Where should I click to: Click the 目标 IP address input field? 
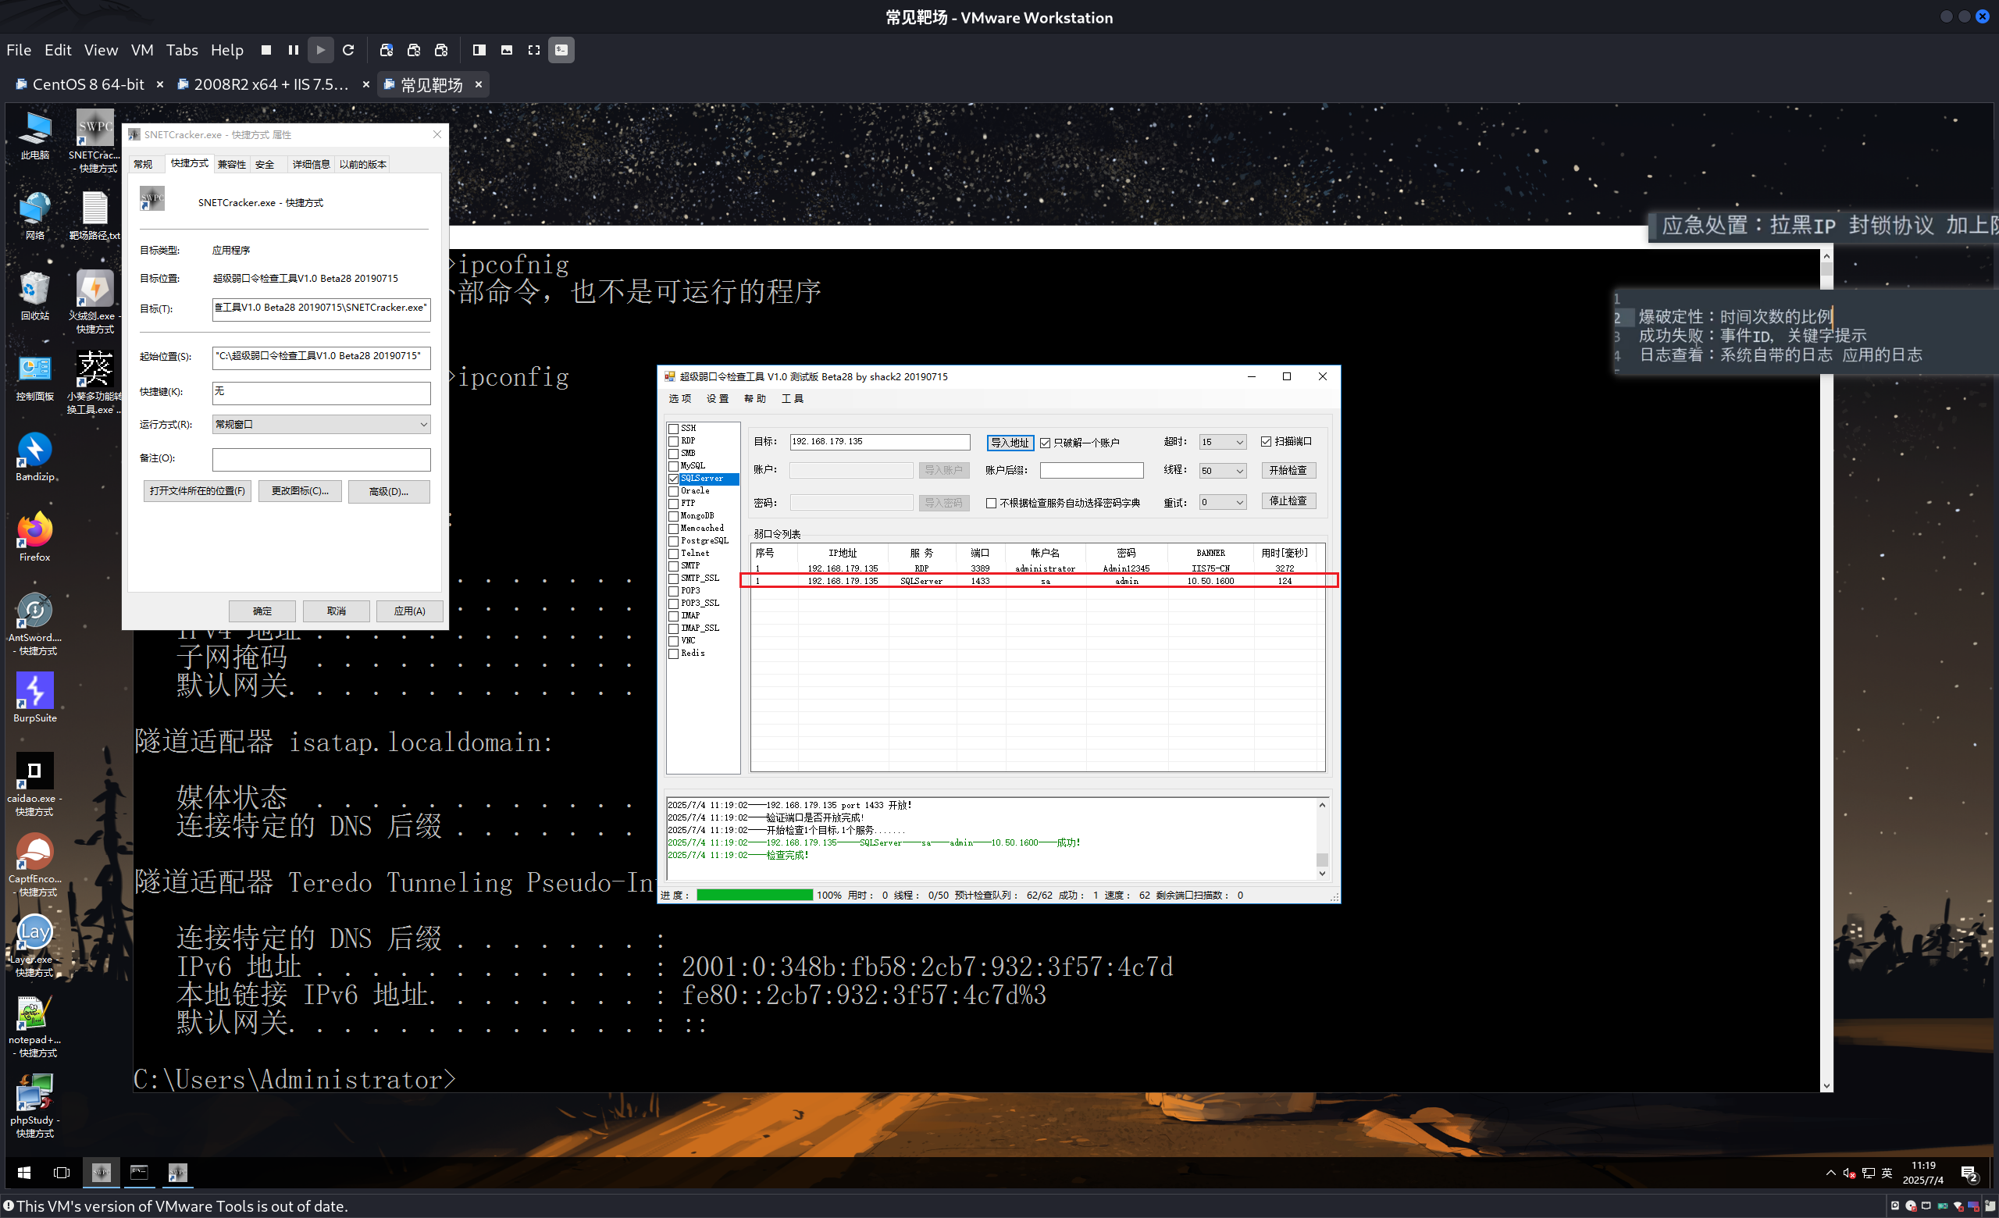coord(879,442)
